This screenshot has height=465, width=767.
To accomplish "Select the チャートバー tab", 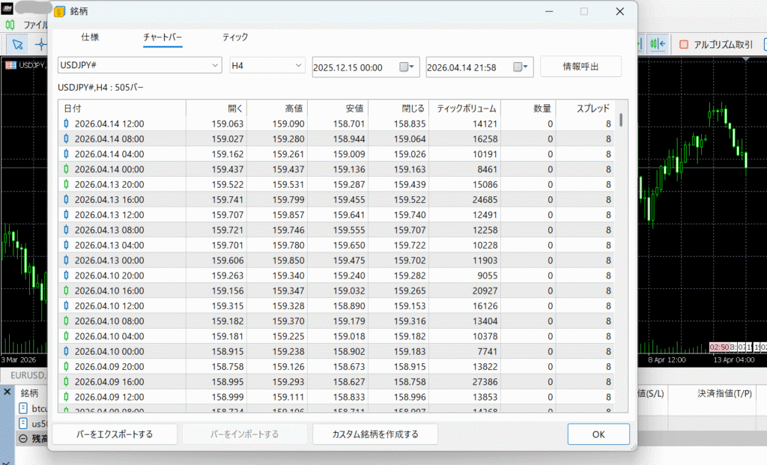I will (x=163, y=37).
